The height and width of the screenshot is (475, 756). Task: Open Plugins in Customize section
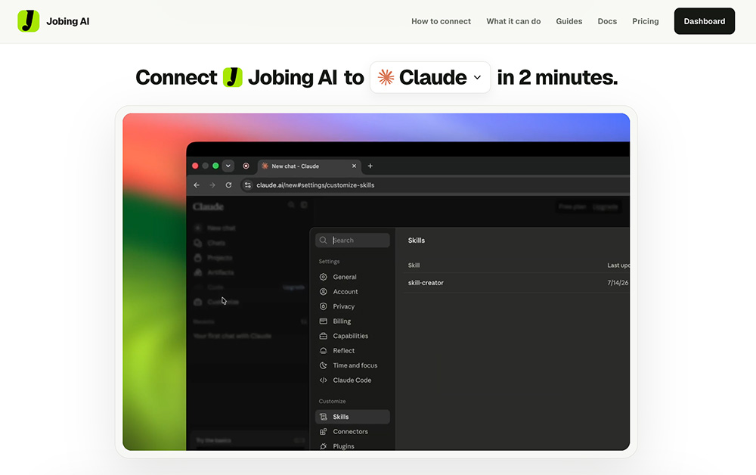click(352, 446)
